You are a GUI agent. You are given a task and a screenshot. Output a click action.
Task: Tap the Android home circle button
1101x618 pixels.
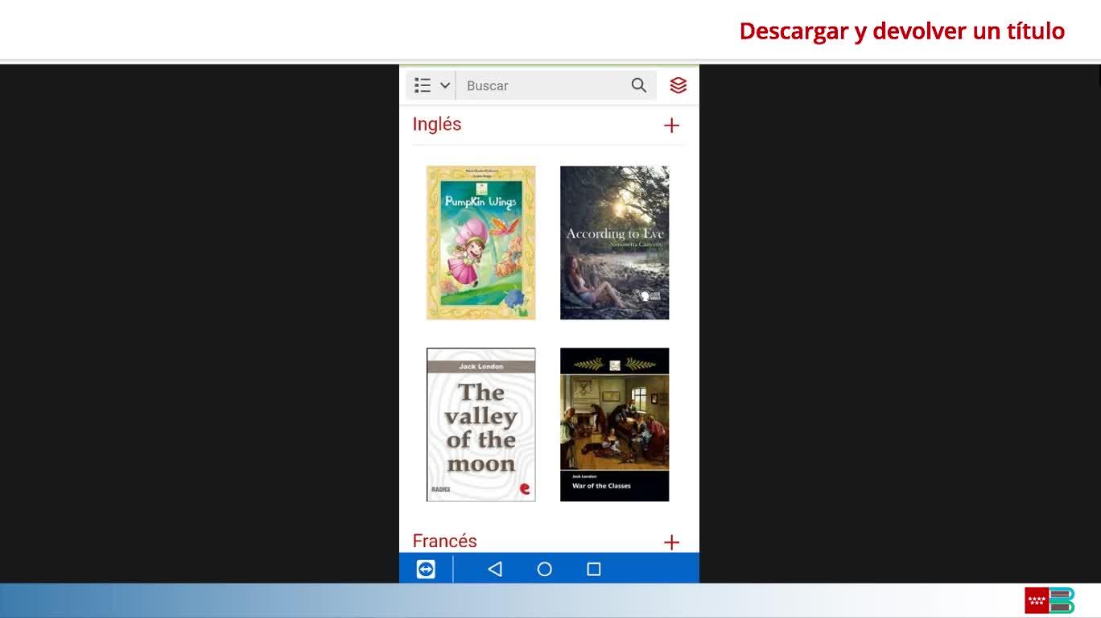tap(545, 569)
